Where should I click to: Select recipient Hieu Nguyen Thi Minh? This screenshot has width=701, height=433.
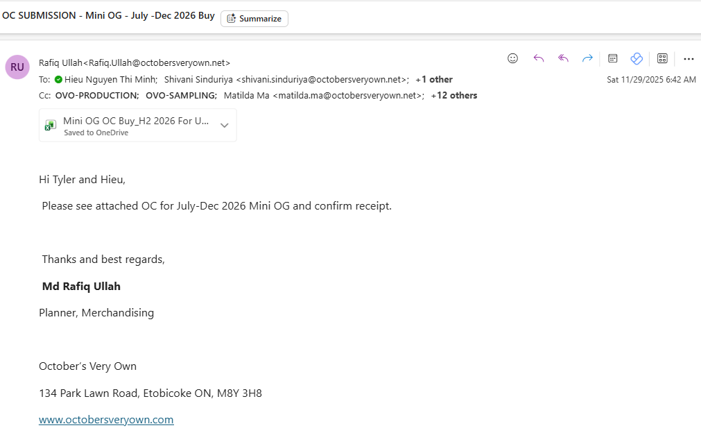pyautogui.click(x=111, y=79)
